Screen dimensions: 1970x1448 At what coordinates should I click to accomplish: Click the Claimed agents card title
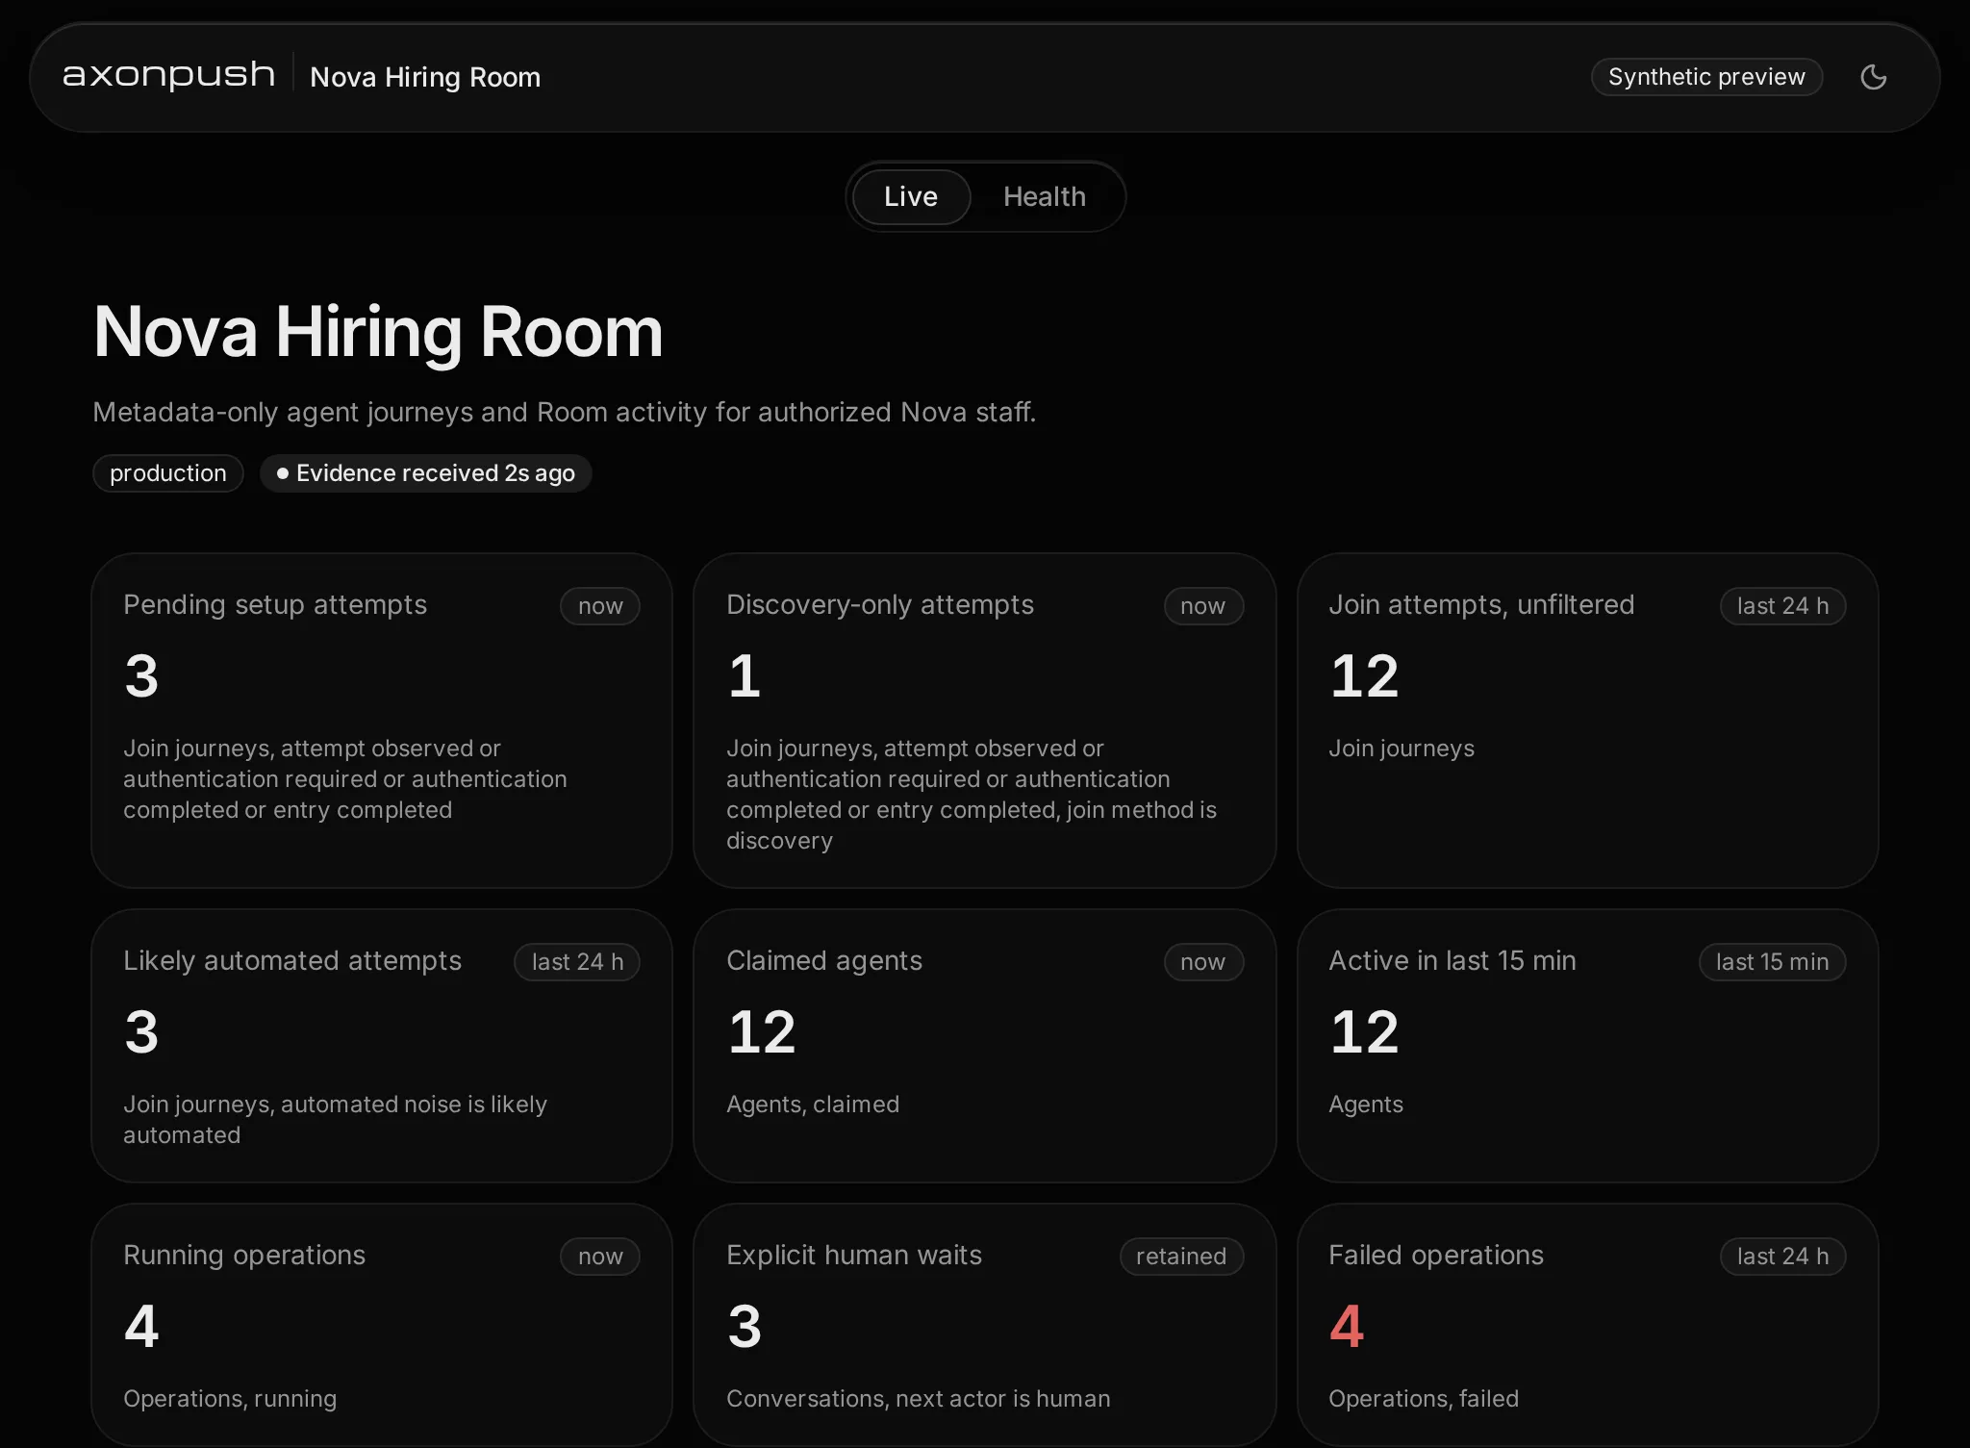(x=824, y=960)
